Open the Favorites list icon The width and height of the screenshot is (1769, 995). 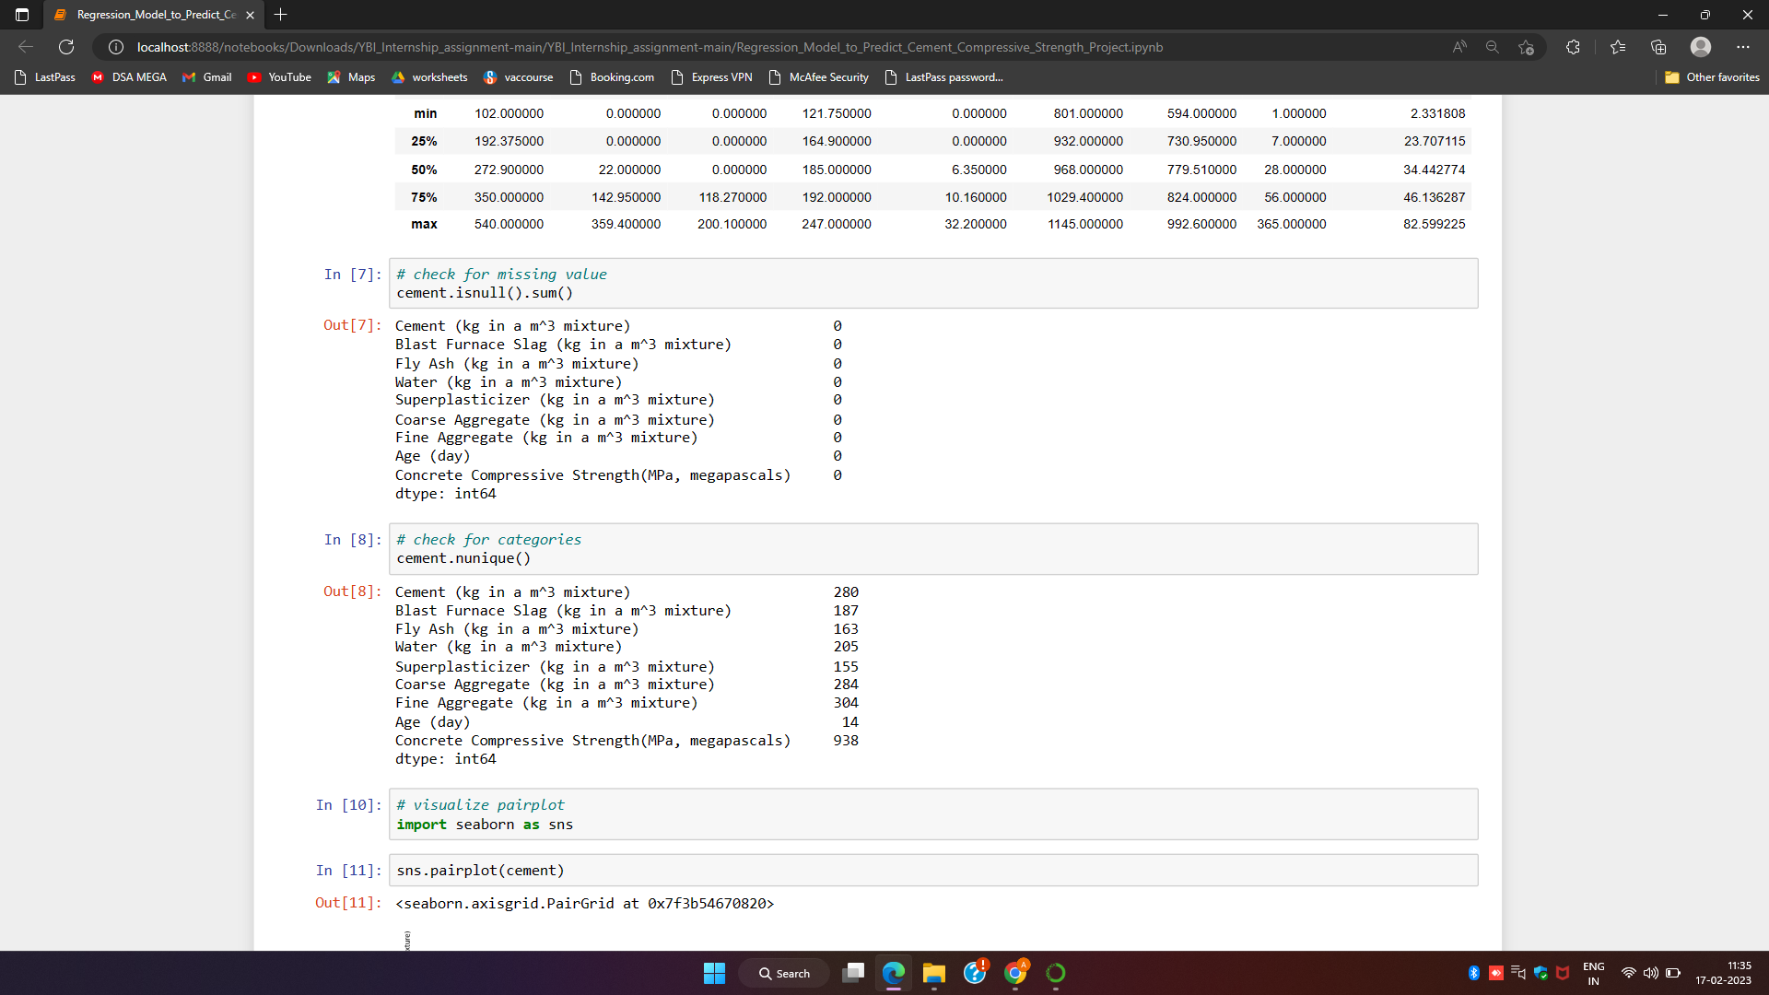click(1618, 47)
